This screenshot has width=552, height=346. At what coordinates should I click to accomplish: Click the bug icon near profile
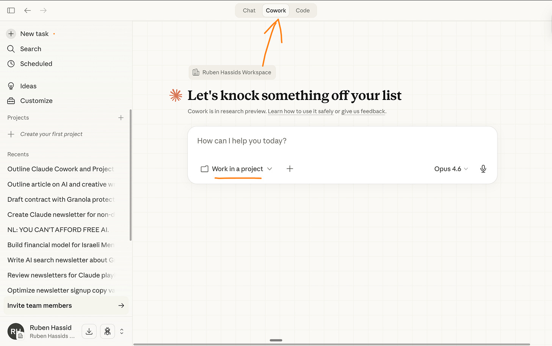[107, 331]
